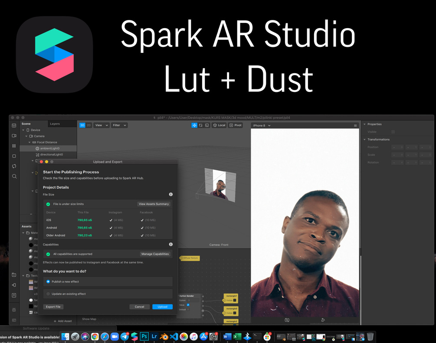
Task: Click the first Position input field
Action: click(398, 147)
